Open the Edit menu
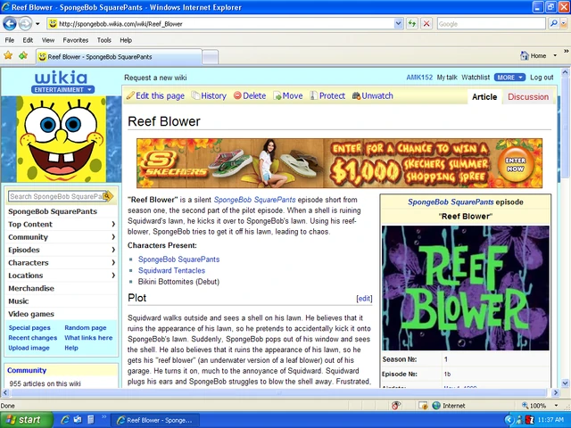This screenshot has width=571, height=428. pyautogui.click(x=28, y=40)
